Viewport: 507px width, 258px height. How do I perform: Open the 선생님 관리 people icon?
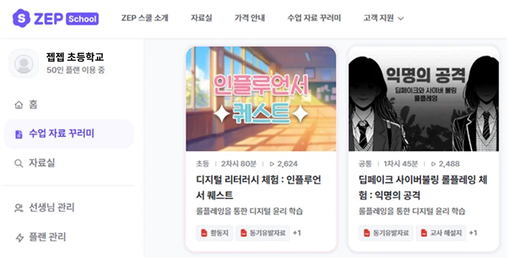click(x=19, y=208)
